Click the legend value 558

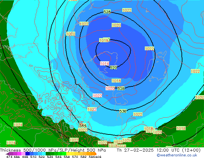pyautogui.click(x=67, y=157)
